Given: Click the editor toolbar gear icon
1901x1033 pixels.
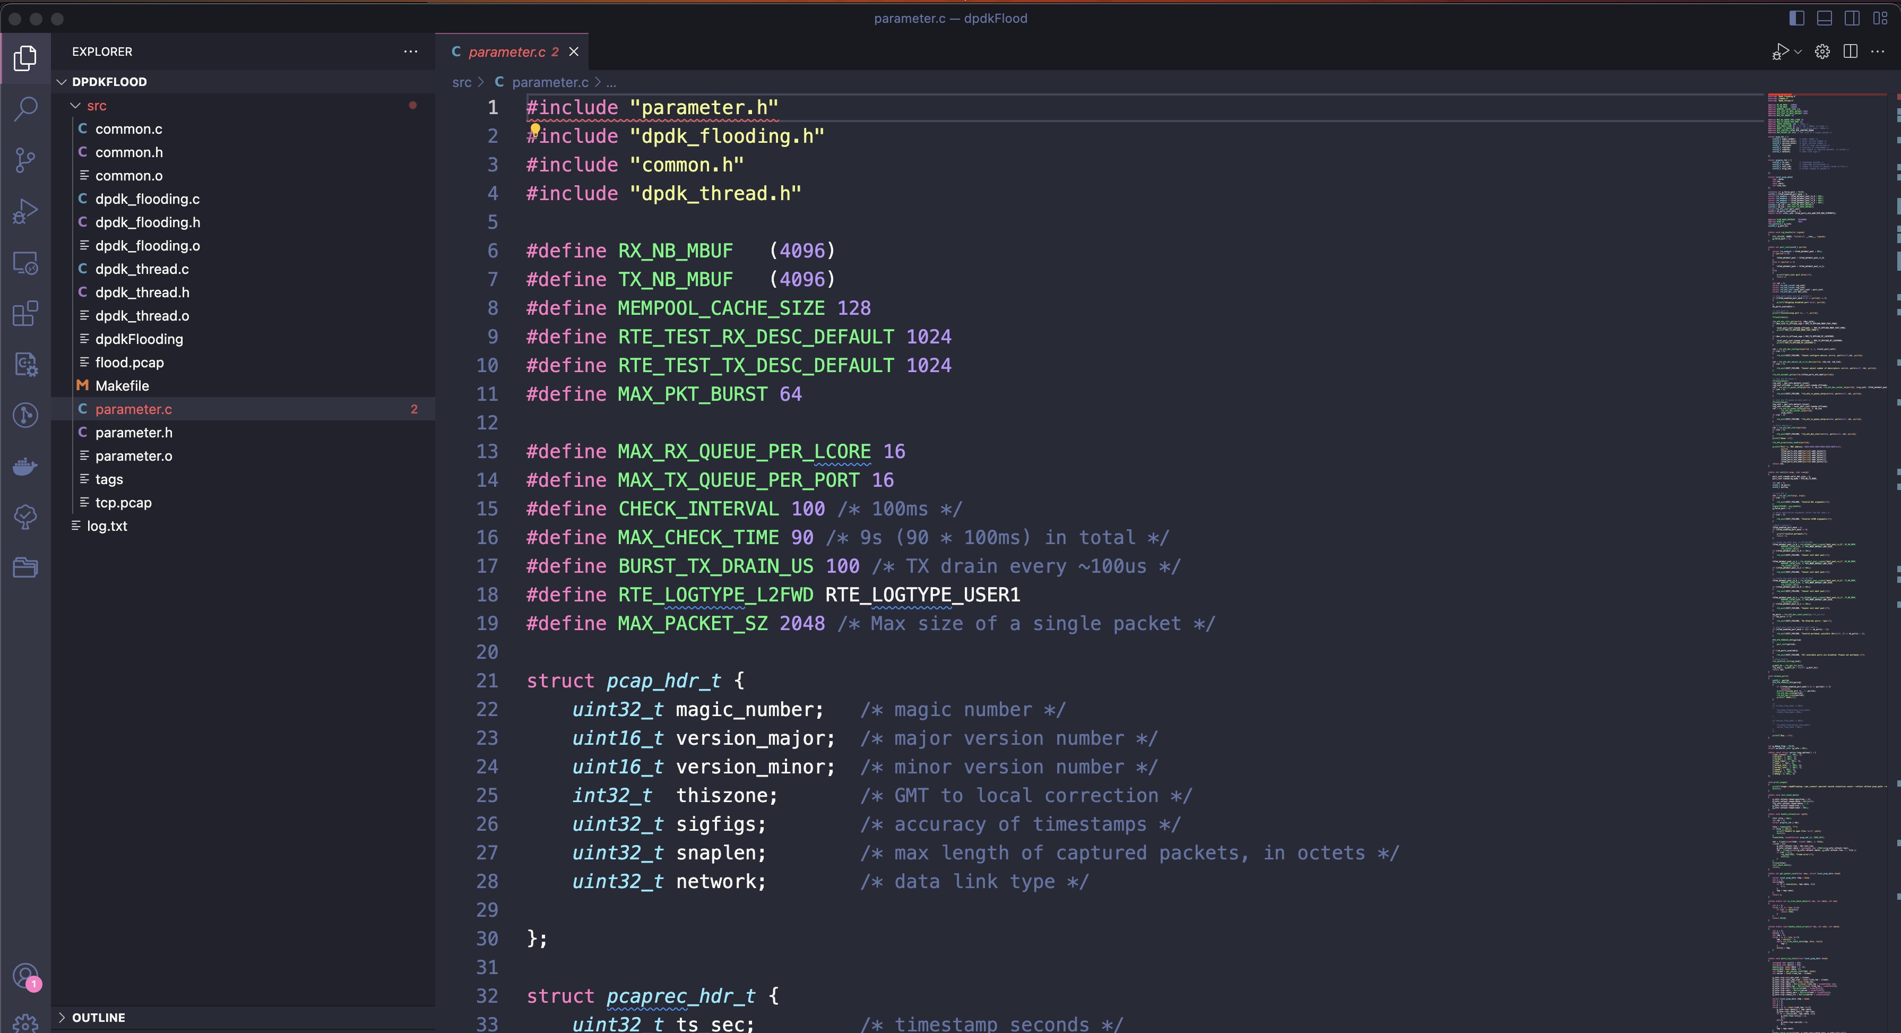Looking at the screenshot, I should click(1823, 51).
